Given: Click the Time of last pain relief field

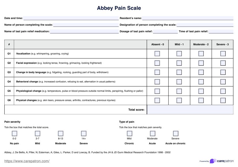Looking at the screenshot, I should 221,31.
